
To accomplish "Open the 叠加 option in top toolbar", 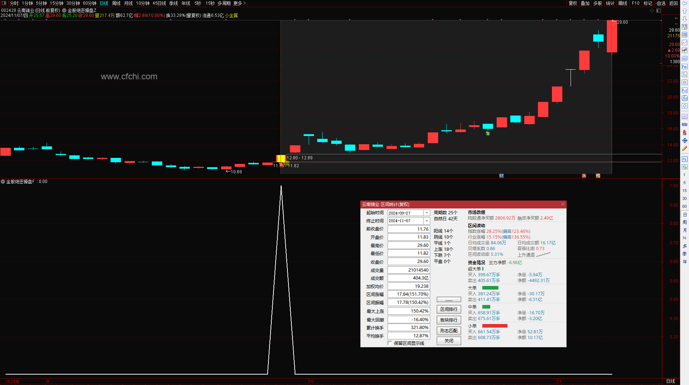I will [x=585, y=3].
